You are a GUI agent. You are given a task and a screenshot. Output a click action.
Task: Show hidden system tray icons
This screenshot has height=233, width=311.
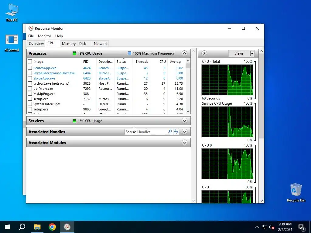pyautogui.click(x=257, y=227)
